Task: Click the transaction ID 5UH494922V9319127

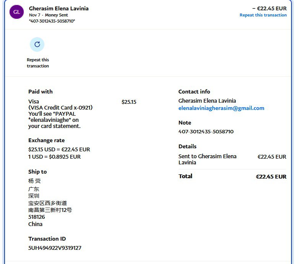Action: click(x=55, y=248)
